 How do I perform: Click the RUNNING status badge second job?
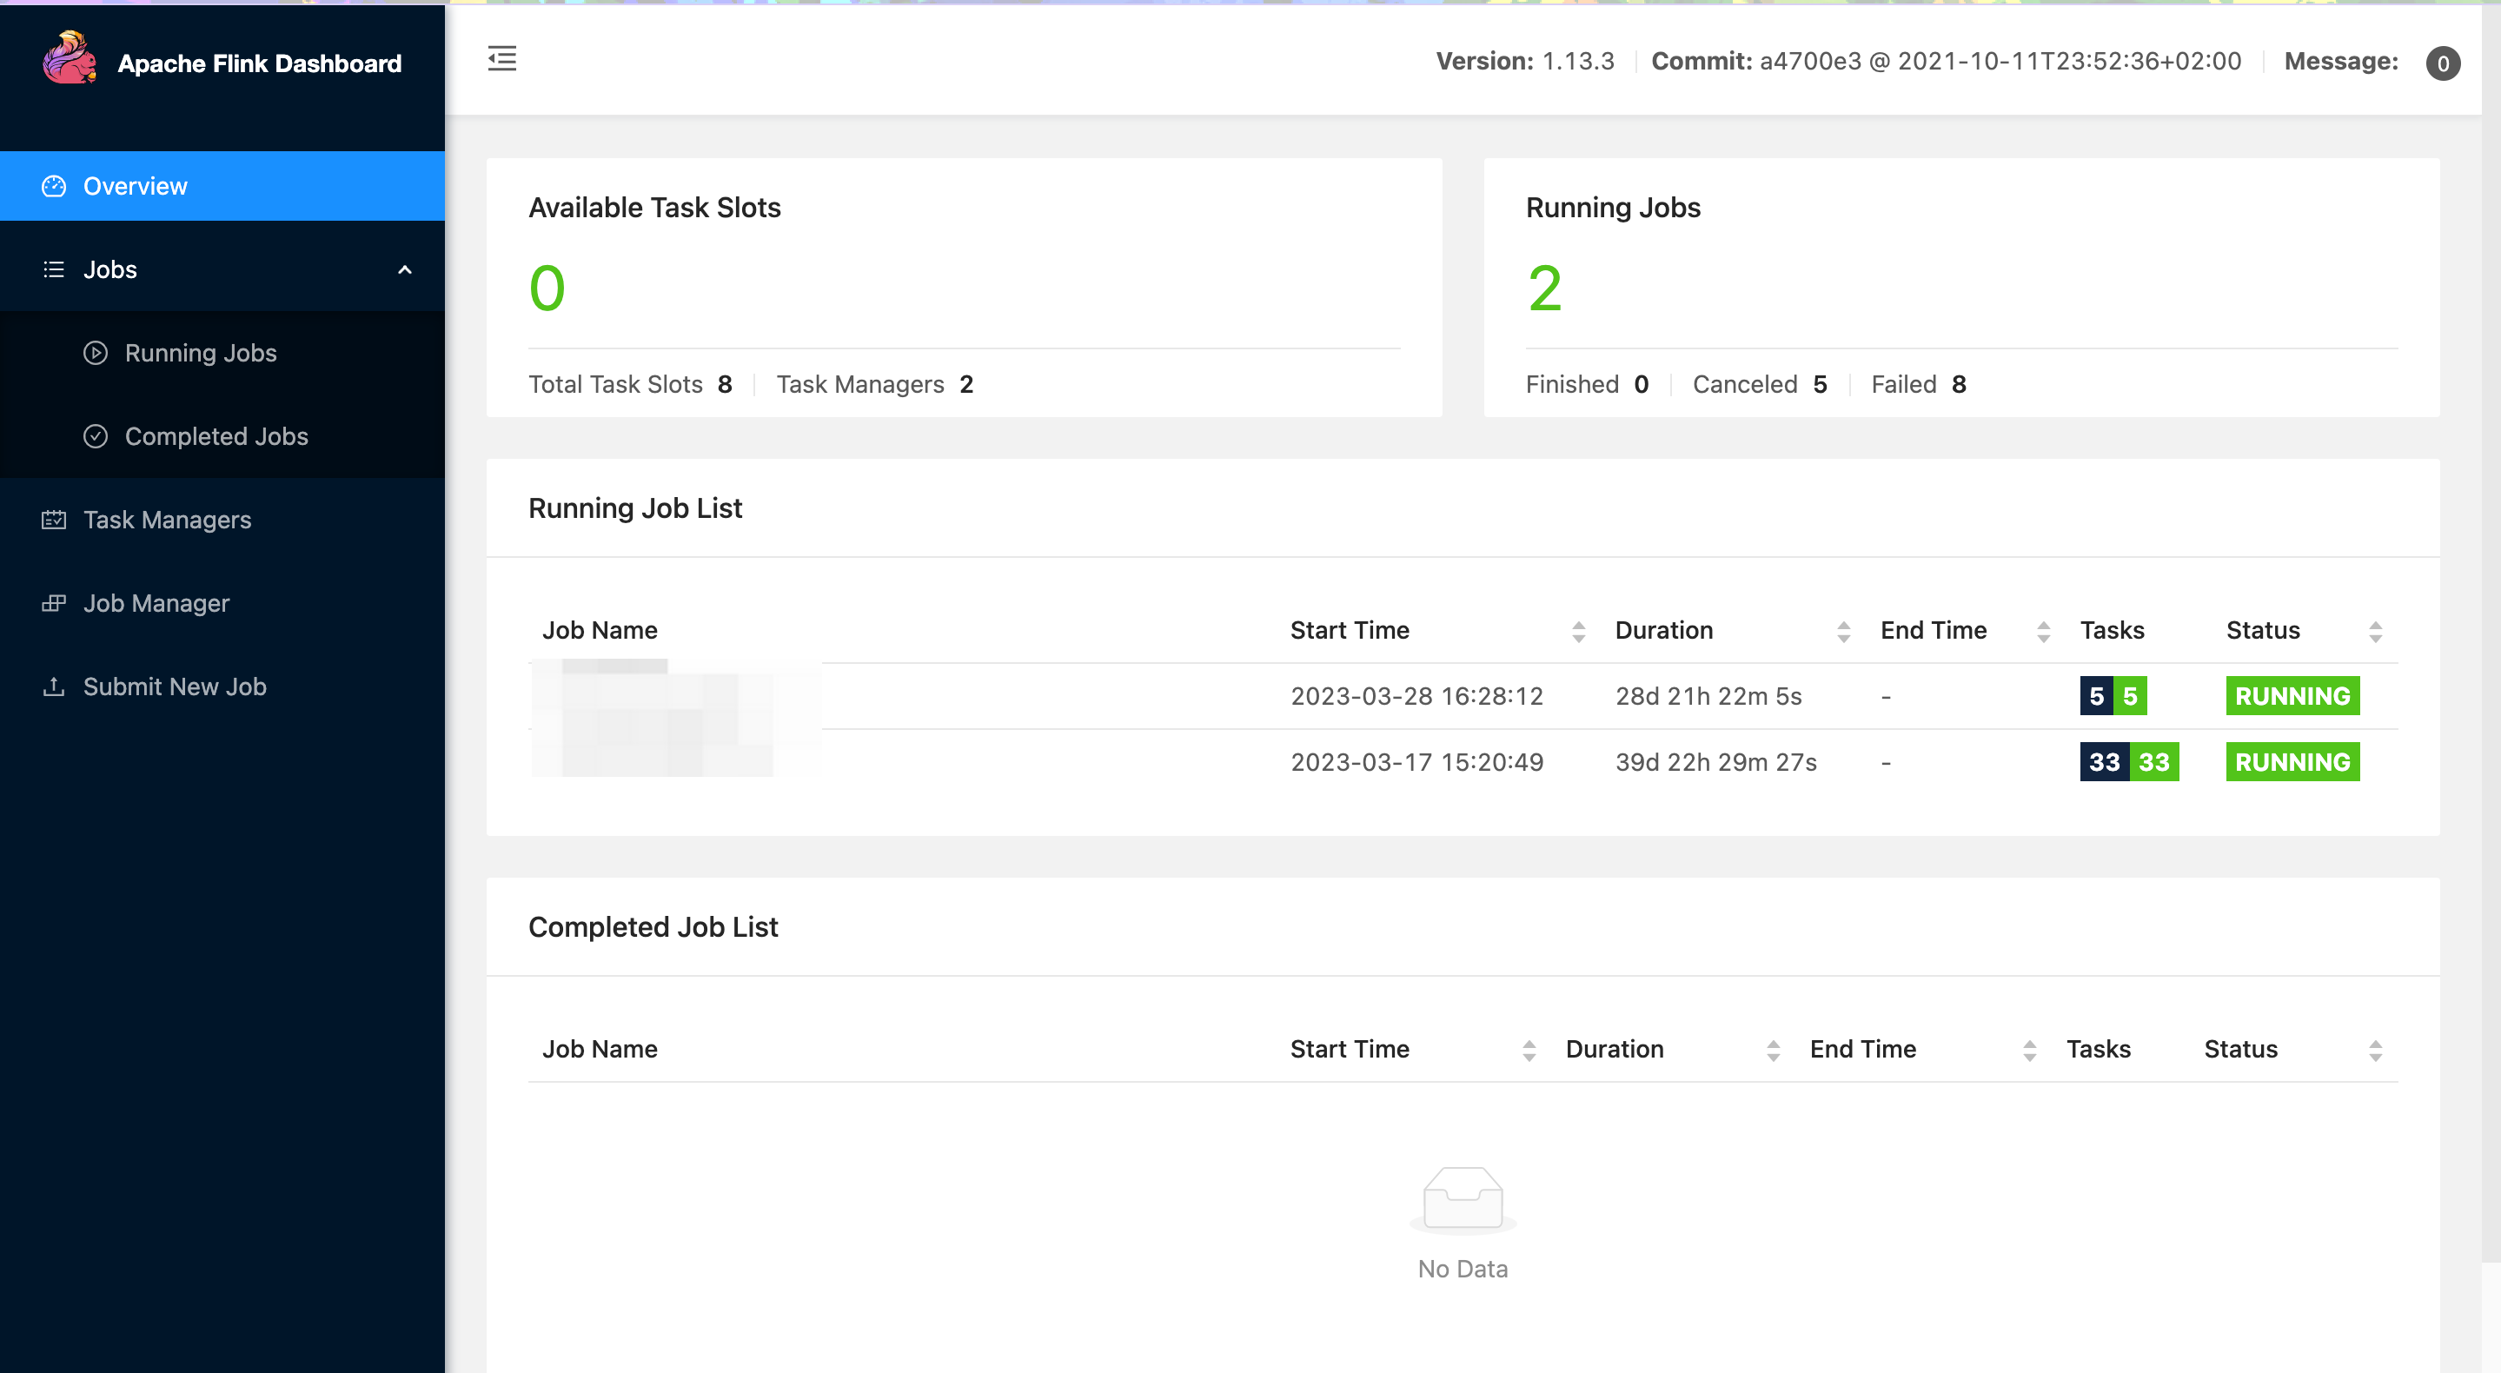(x=2295, y=763)
